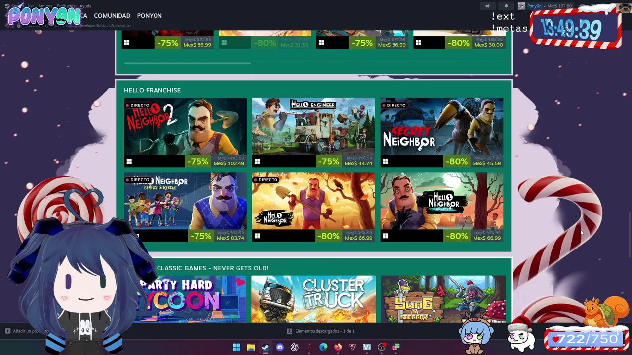The width and height of the screenshot is (632, 355).
Task: Open OBS Studio from taskbar
Action: click(x=381, y=347)
